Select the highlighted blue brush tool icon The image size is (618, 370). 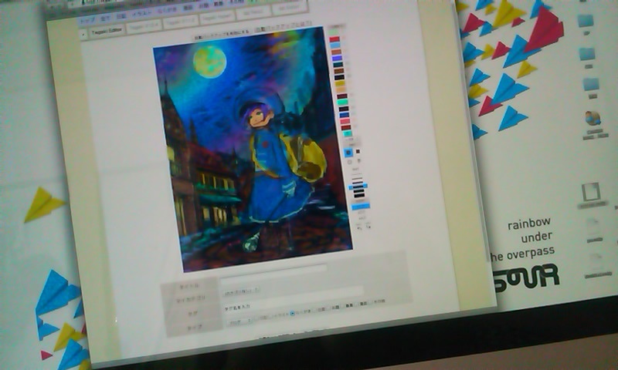pos(349,153)
